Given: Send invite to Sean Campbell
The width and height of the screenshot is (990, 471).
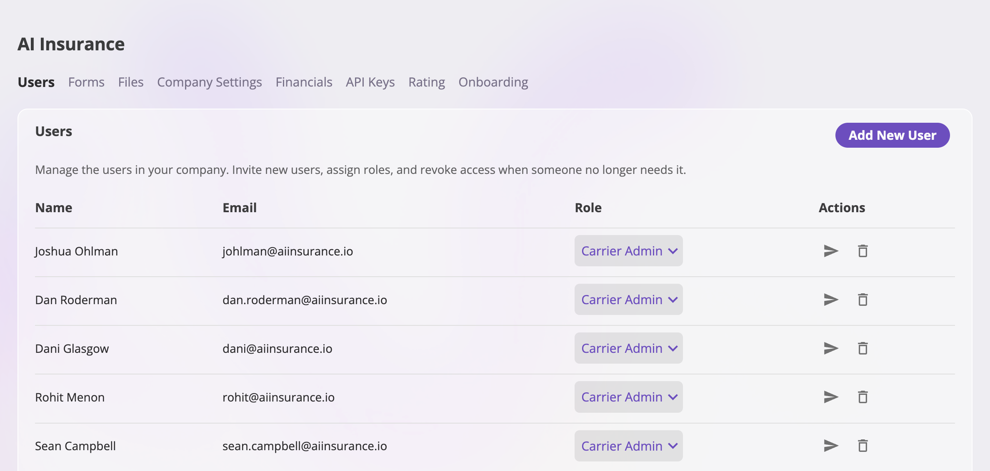Looking at the screenshot, I should 831,446.
